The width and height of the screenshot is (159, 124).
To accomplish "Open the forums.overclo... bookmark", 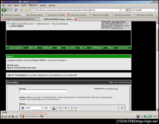I will click(x=34, y=15).
